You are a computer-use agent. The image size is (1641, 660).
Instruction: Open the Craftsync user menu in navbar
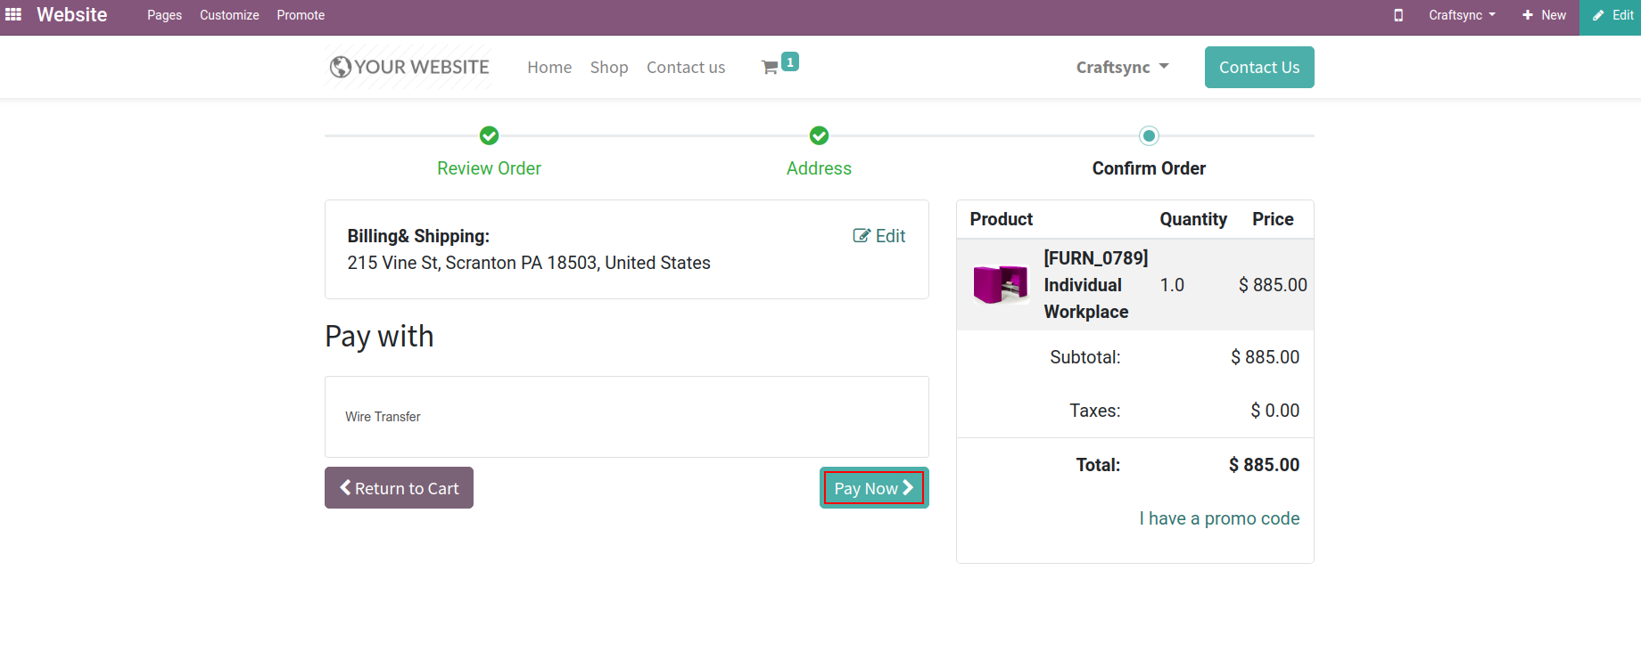[1122, 68]
